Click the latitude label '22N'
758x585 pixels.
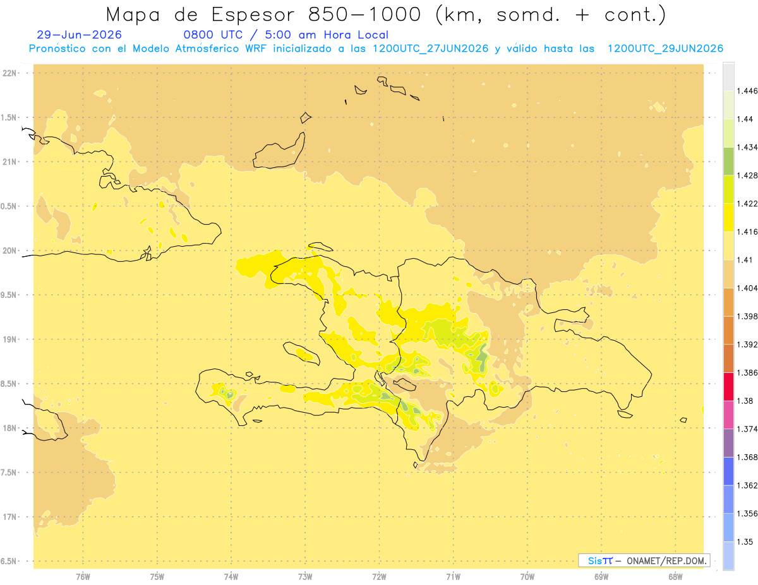[9, 73]
